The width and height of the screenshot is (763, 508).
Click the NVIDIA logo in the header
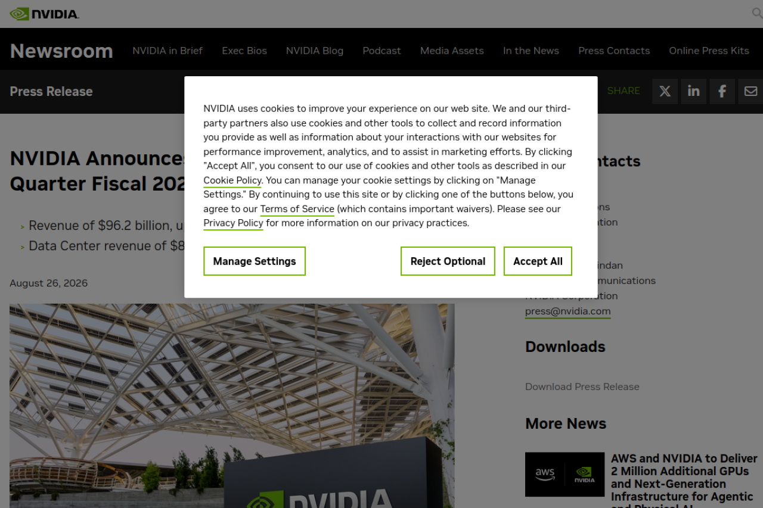click(44, 14)
